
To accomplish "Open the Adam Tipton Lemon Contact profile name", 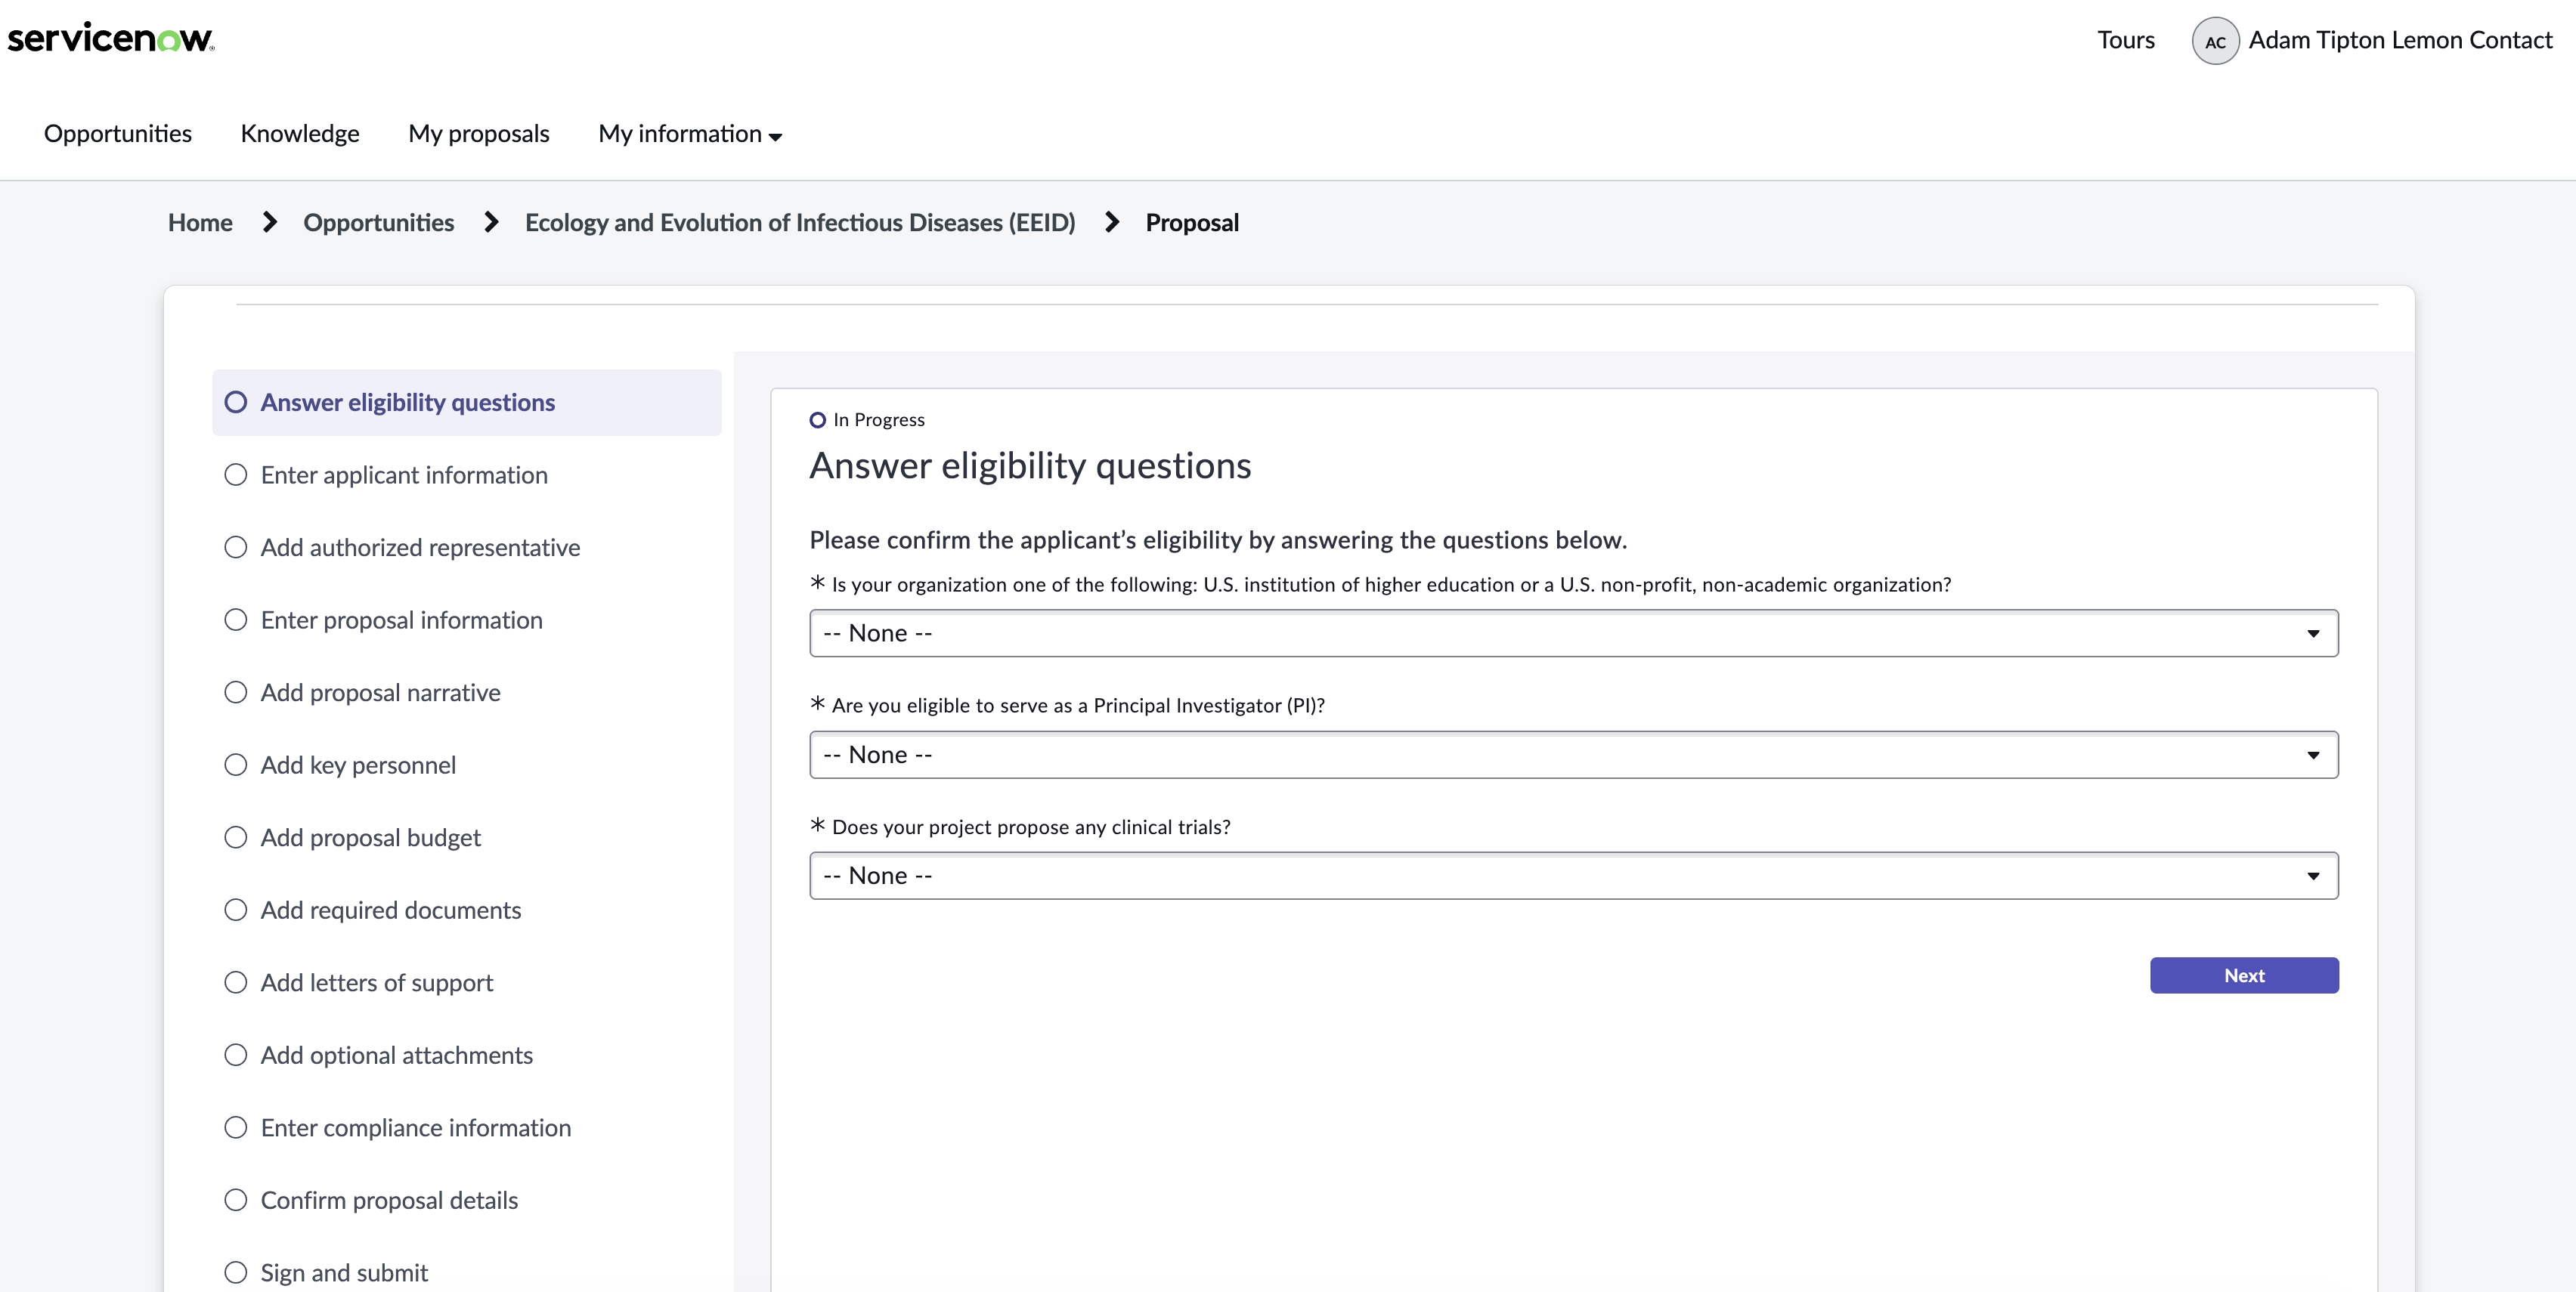I will click(2400, 40).
